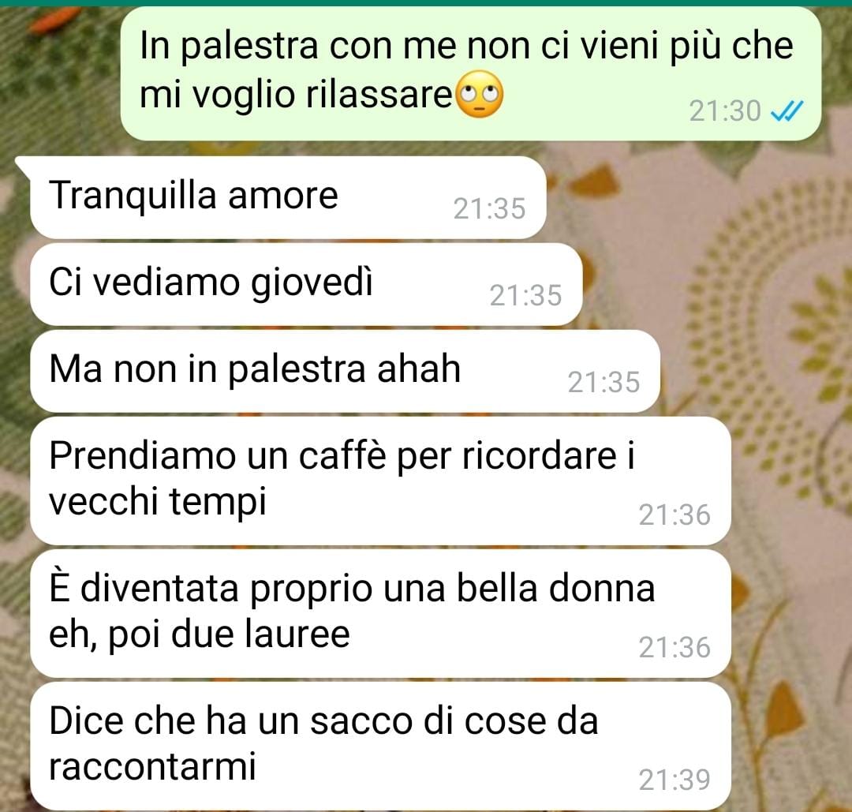Tap the 21:35 time next to 'Ma non in palestra ahah'

tap(603, 382)
